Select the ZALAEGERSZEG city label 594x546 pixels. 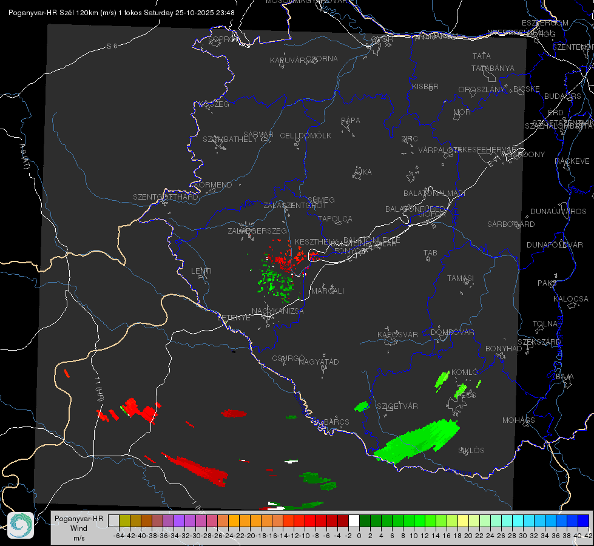coord(257,231)
